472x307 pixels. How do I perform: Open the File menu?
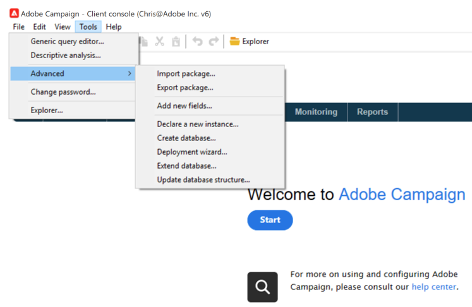tap(19, 27)
